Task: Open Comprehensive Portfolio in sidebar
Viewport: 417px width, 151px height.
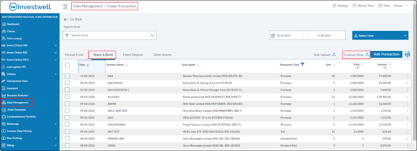Action: click(21, 117)
